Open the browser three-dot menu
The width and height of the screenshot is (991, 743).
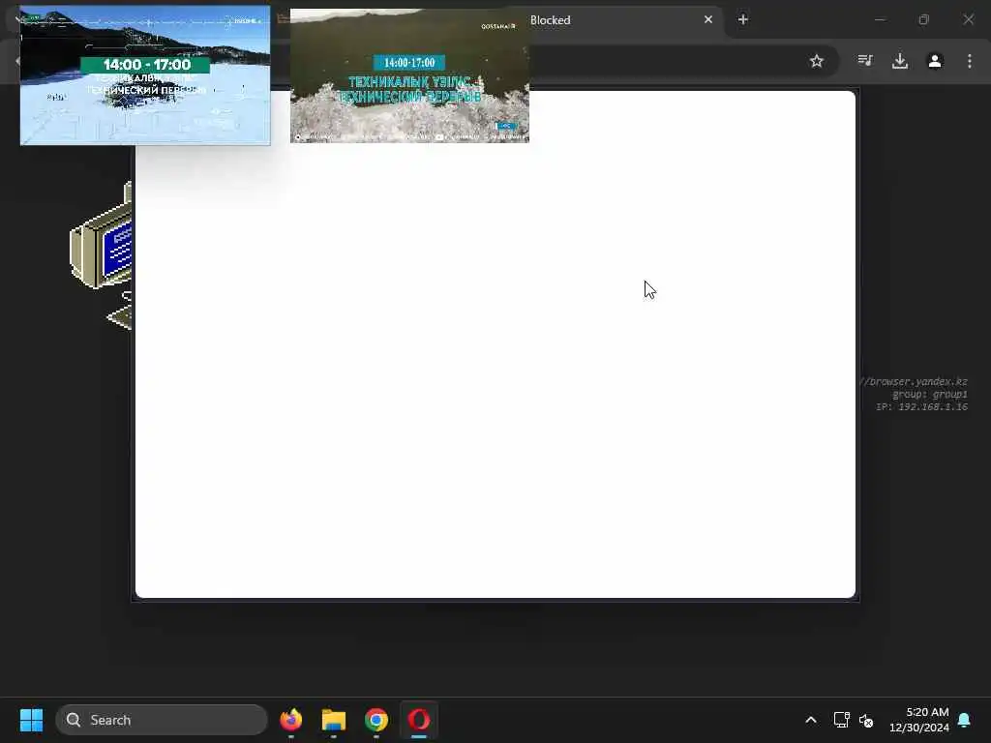(x=970, y=61)
